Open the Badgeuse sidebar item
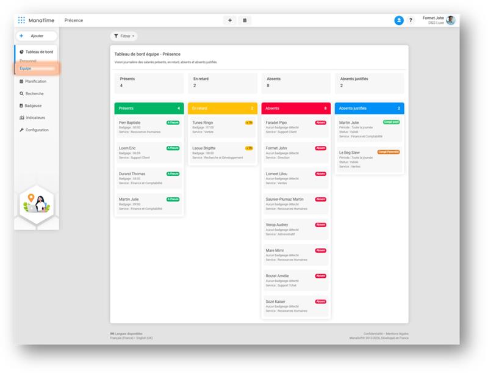 (30, 106)
